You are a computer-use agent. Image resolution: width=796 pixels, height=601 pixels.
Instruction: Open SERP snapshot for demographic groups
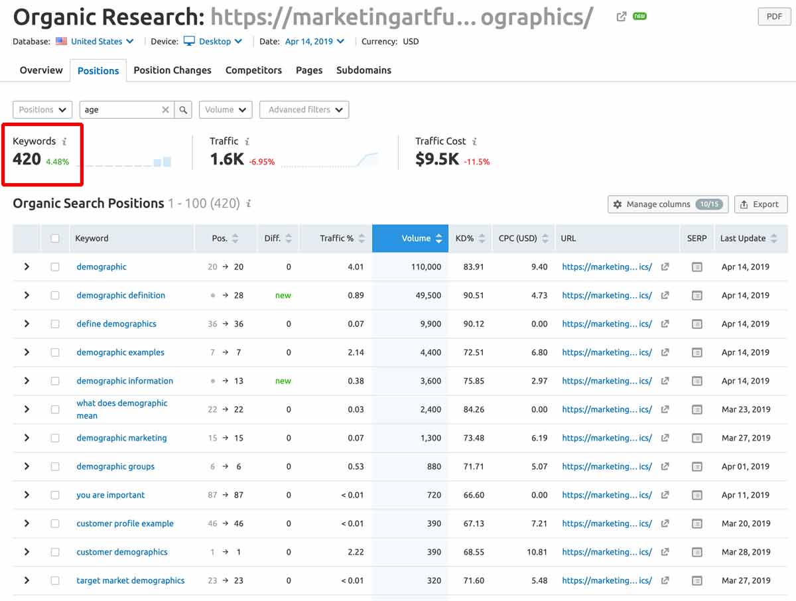click(696, 466)
